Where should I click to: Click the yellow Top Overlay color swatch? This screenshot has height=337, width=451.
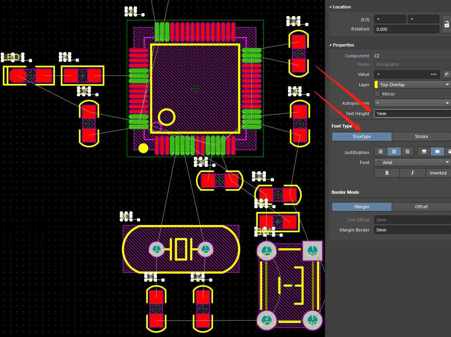click(x=376, y=85)
